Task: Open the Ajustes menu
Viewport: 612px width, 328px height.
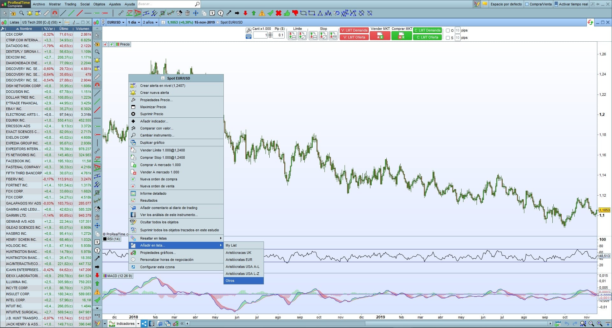Action: (x=115, y=4)
